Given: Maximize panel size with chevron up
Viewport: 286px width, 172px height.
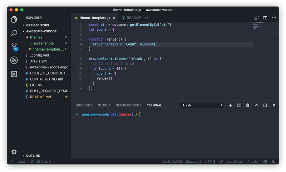Looking at the screenshot, I should point(256,105).
